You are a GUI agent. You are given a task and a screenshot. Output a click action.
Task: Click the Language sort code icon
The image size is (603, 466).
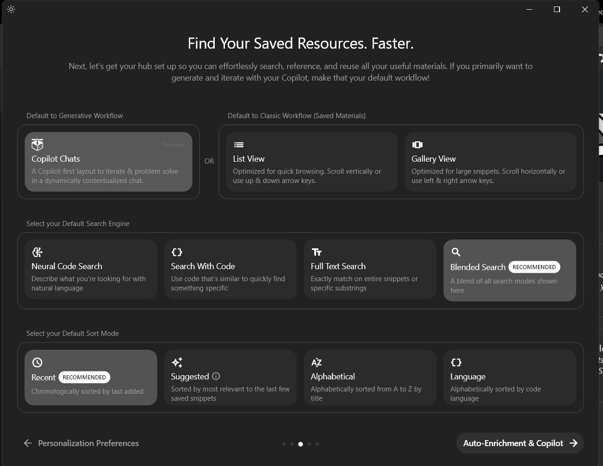[x=456, y=362]
